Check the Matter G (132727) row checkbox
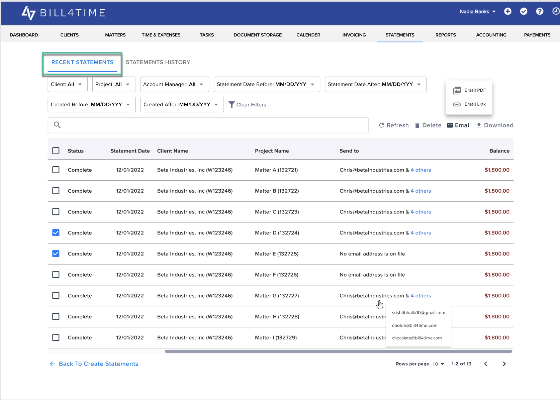560x400 pixels. click(56, 296)
